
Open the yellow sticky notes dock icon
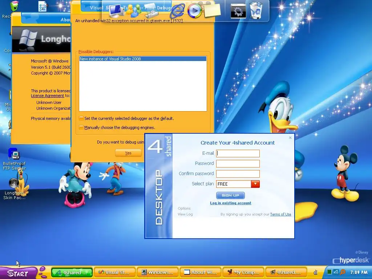click(212, 11)
